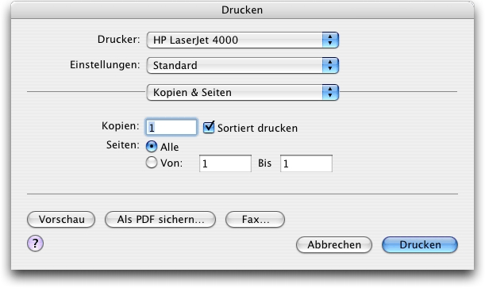The height and width of the screenshot is (288, 485).
Task: Focus the Kopien number field
Action: click(171, 127)
